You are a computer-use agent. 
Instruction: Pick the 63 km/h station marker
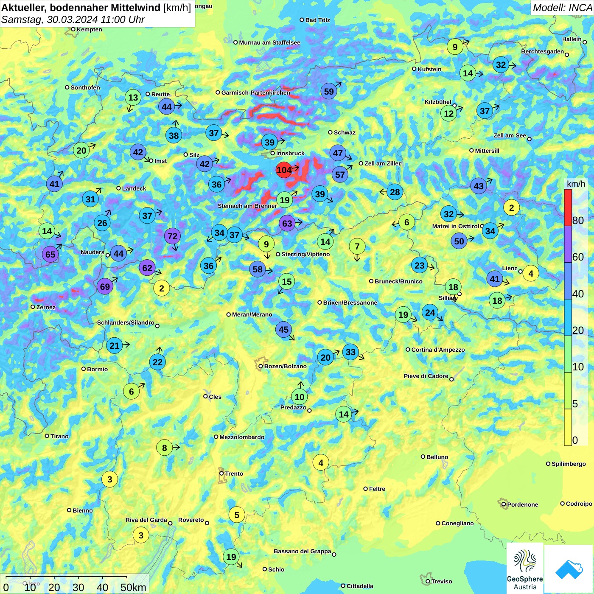pos(287,223)
